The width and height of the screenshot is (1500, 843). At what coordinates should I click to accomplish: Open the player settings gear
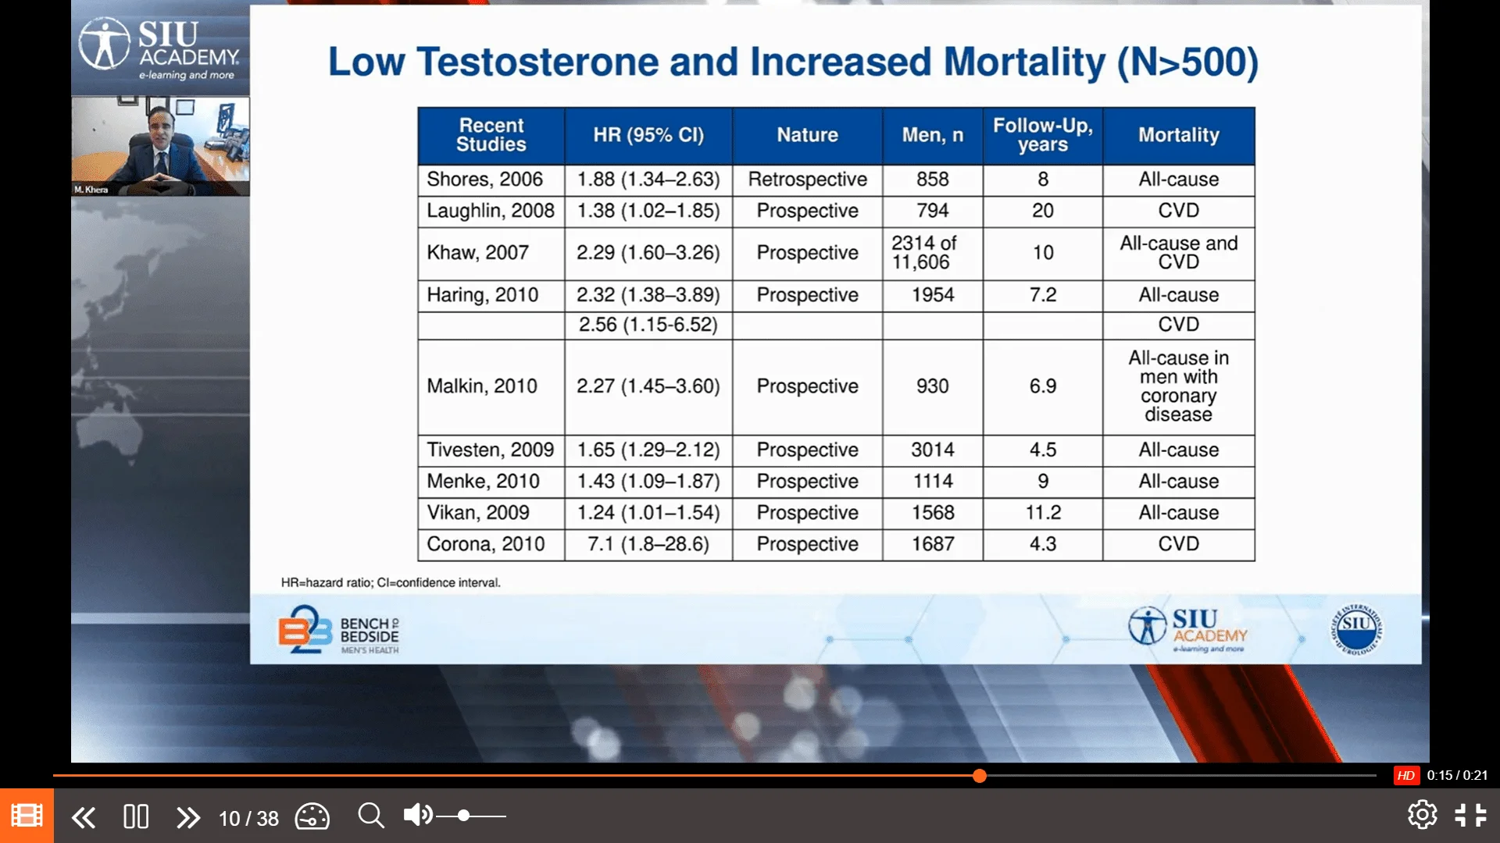coord(1423,815)
